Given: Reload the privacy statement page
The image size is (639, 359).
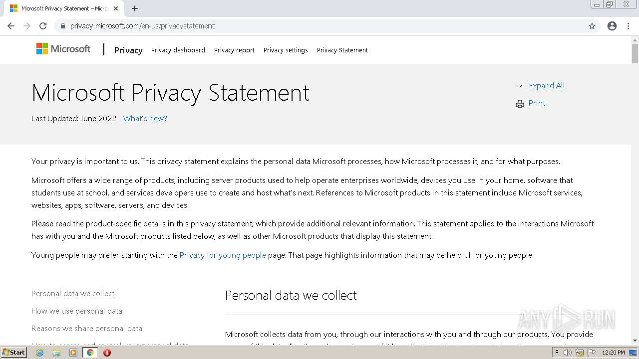Looking at the screenshot, I should click(43, 26).
